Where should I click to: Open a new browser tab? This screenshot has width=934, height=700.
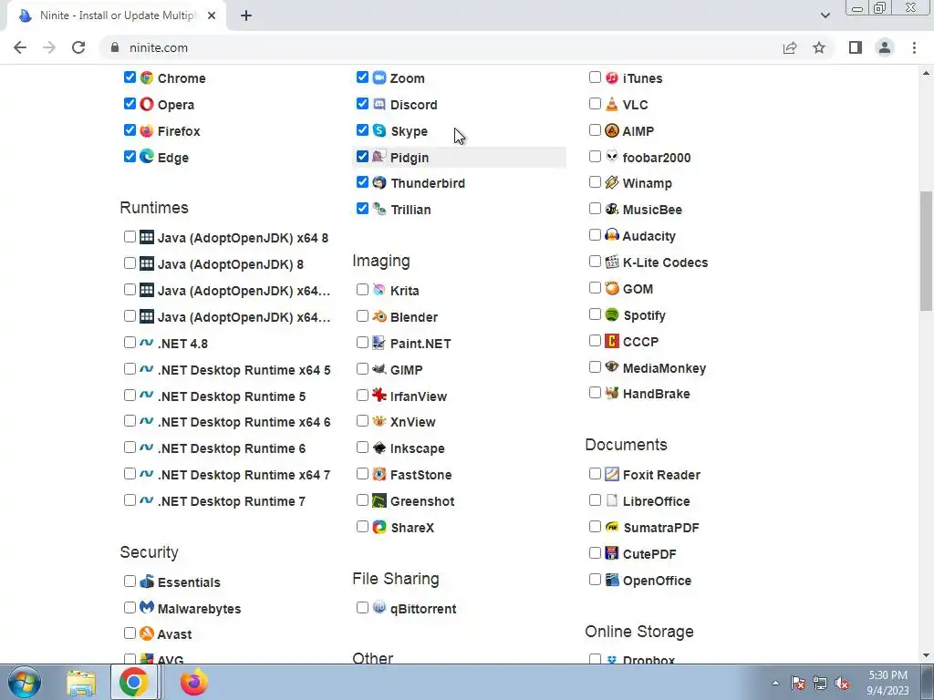click(246, 15)
